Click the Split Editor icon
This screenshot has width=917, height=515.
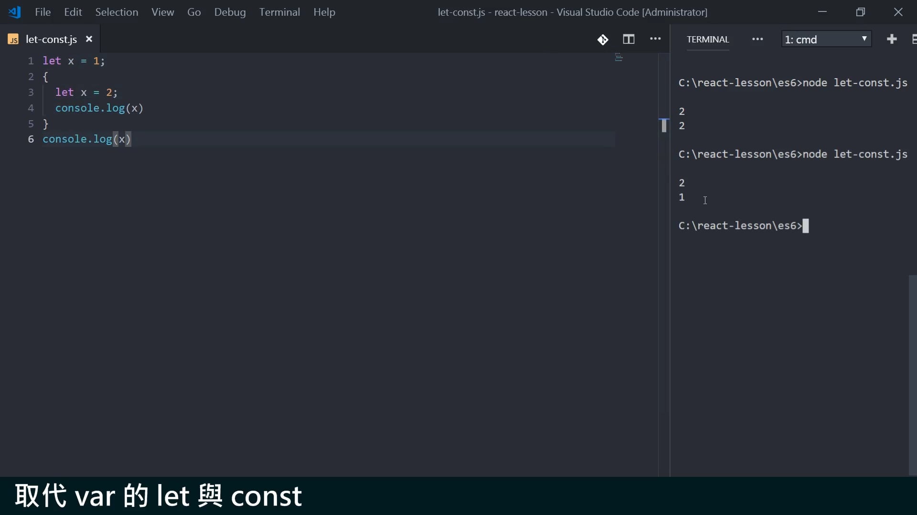coord(629,40)
